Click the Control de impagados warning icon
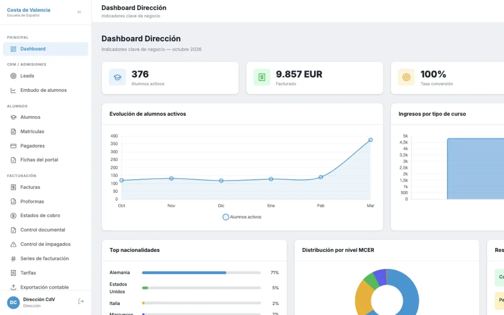The width and height of the screenshot is (504, 315). coord(13,244)
